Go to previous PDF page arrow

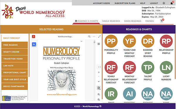pos(99,76)
